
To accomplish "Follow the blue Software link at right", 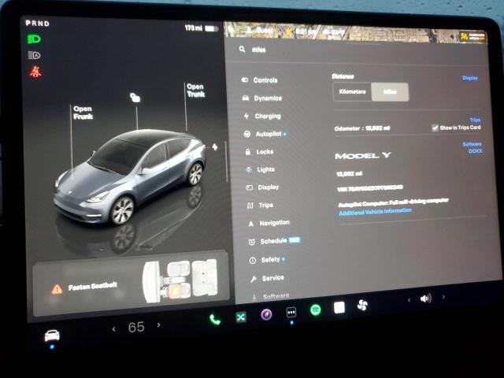I will 472,144.
